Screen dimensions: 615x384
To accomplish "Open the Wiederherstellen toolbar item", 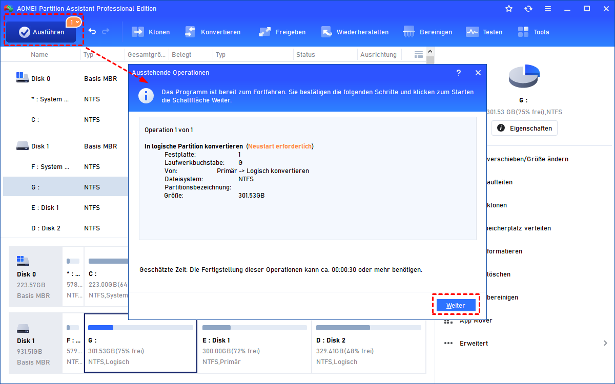I will coord(355,32).
